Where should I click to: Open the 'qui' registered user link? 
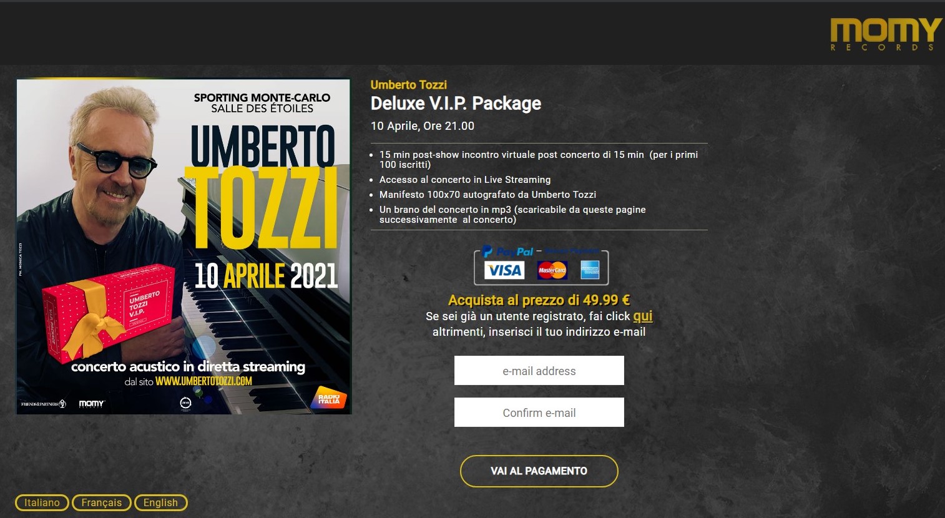point(643,316)
